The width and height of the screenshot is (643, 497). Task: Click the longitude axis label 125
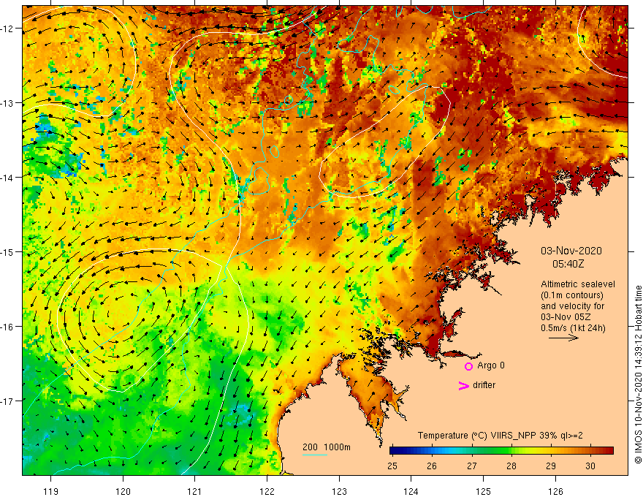[x=484, y=491]
